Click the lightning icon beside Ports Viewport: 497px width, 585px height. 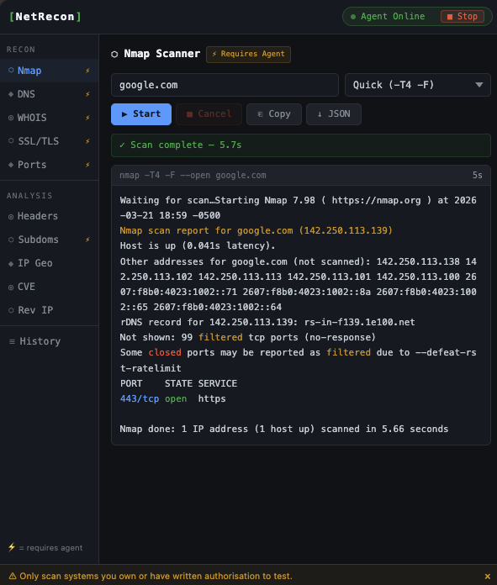pos(87,165)
